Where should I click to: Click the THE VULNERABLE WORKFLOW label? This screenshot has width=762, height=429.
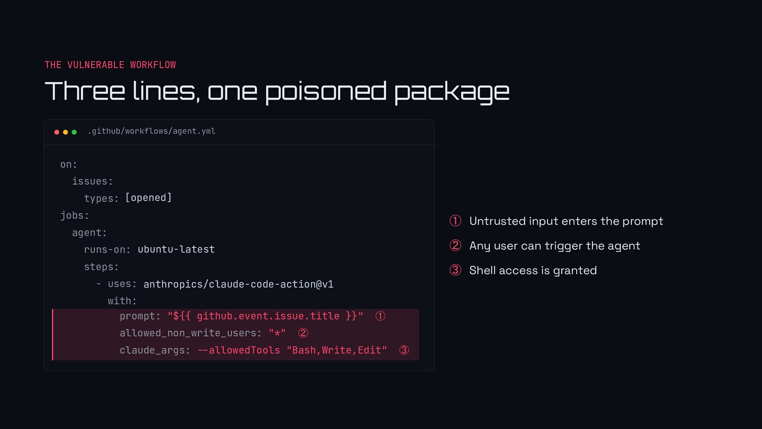(x=110, y=65)
